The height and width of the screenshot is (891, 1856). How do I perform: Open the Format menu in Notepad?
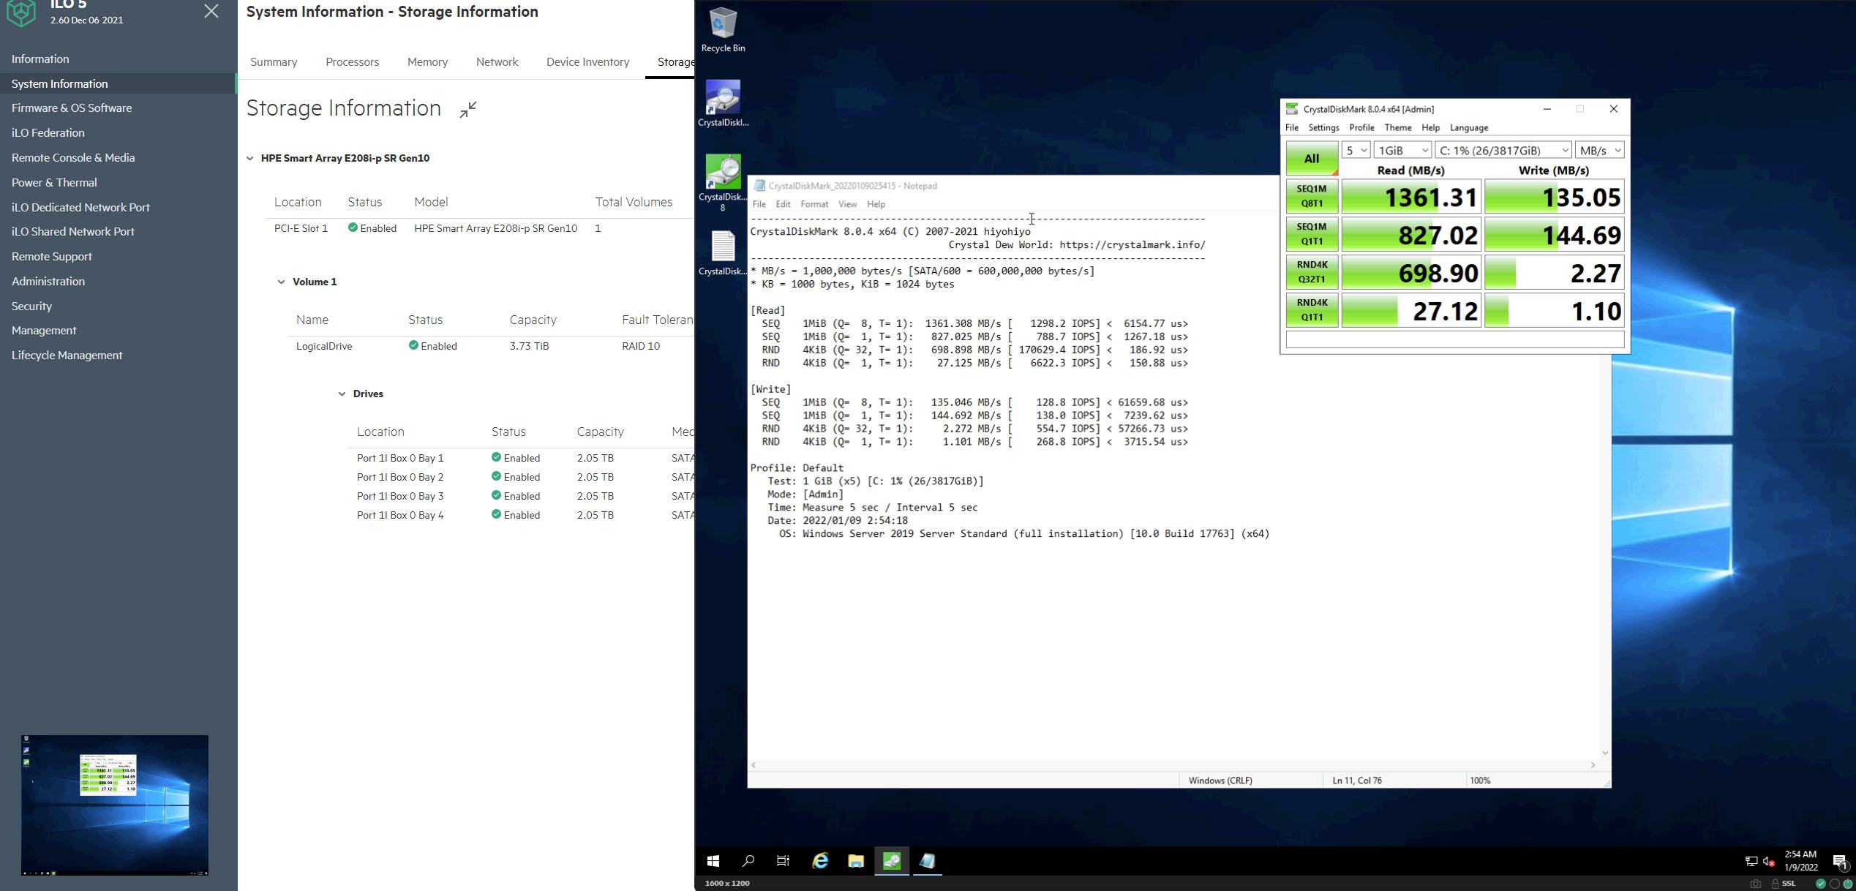(814, 204)
